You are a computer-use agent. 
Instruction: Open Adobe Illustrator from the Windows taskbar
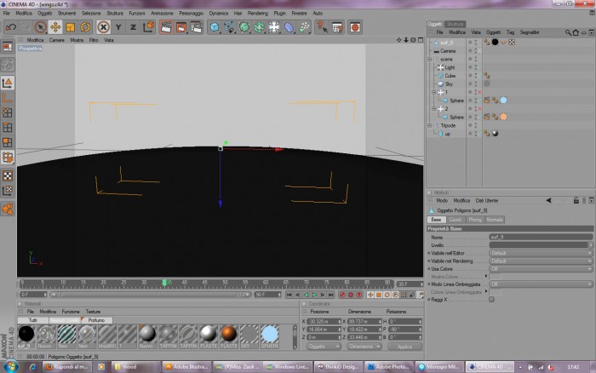[186, 366]
